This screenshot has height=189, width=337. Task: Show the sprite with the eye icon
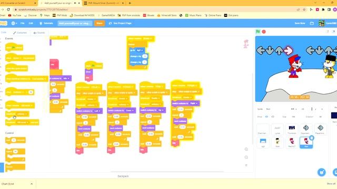click(266, 117)
